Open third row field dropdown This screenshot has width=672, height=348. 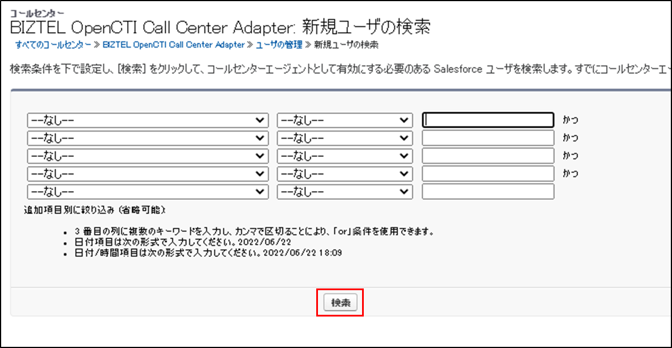click(148, 156)
